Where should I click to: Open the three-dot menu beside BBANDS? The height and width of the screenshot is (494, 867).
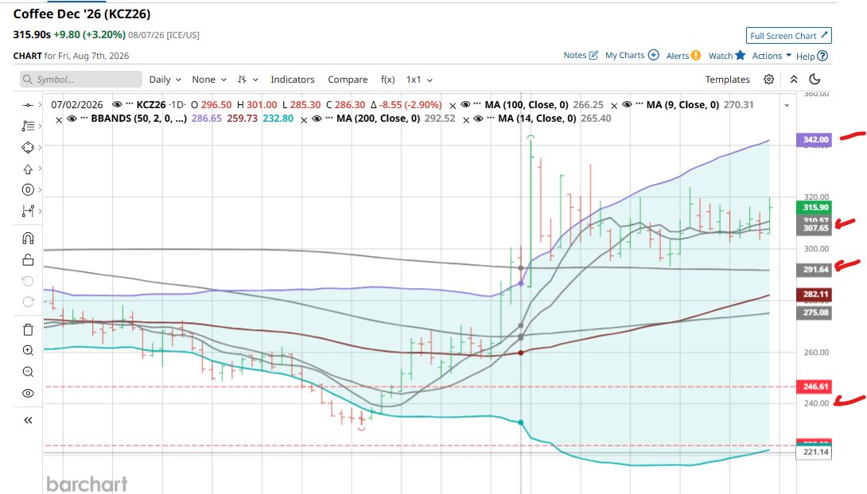(84, 119)
